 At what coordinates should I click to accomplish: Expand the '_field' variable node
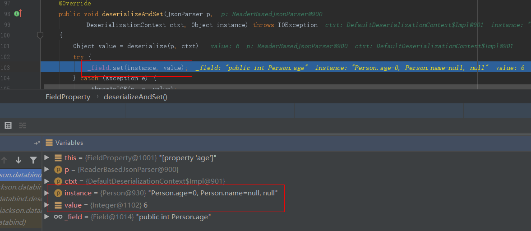[x=47, y=217]
